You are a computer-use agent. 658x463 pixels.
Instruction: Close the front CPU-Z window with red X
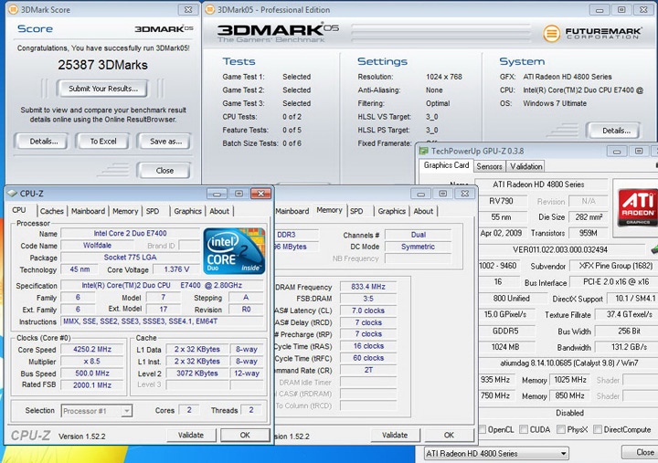pyautogui.click(x=260, y=194)
